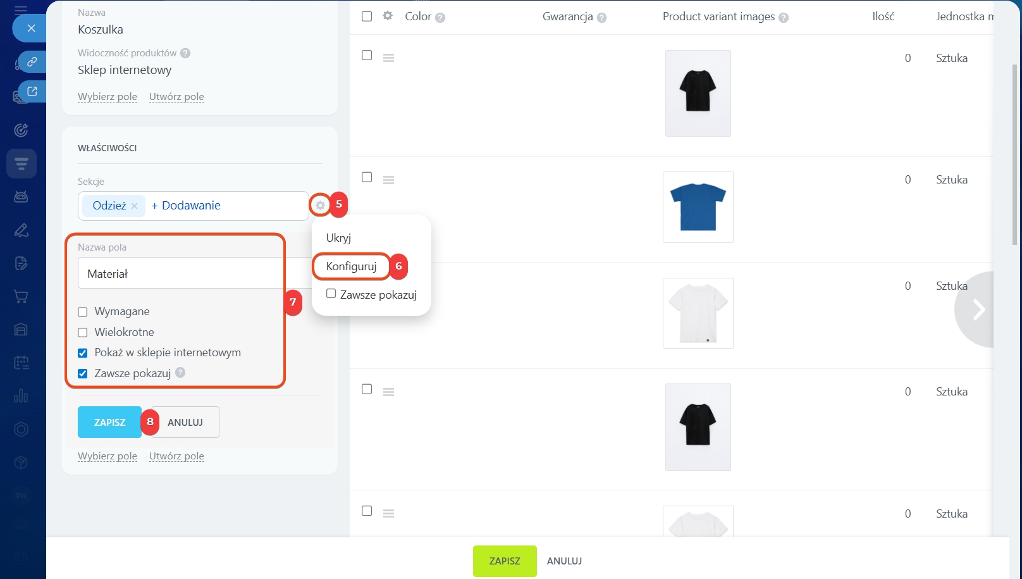Uncheck Pokaż w sklepie internetowym
The height and width of the screenshot is (579, 1022).
coord(83,353)
